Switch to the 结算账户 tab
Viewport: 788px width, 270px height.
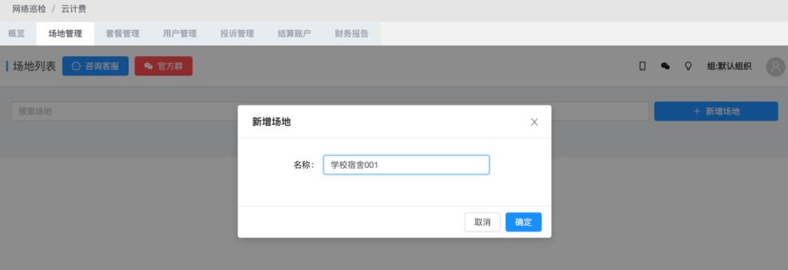pyautogui.click(x=295, y=34)
